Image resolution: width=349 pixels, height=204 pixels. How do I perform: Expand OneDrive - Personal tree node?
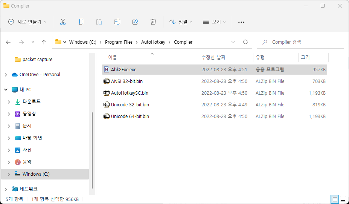6,75
